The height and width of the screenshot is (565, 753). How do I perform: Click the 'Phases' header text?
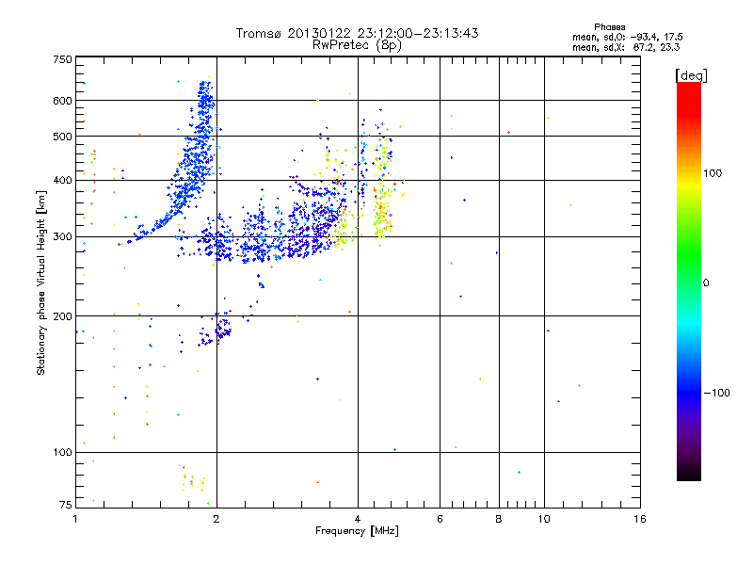609,27
